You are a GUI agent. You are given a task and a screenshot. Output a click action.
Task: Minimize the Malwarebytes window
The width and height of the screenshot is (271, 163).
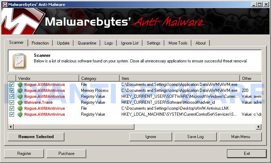(253, 5)
